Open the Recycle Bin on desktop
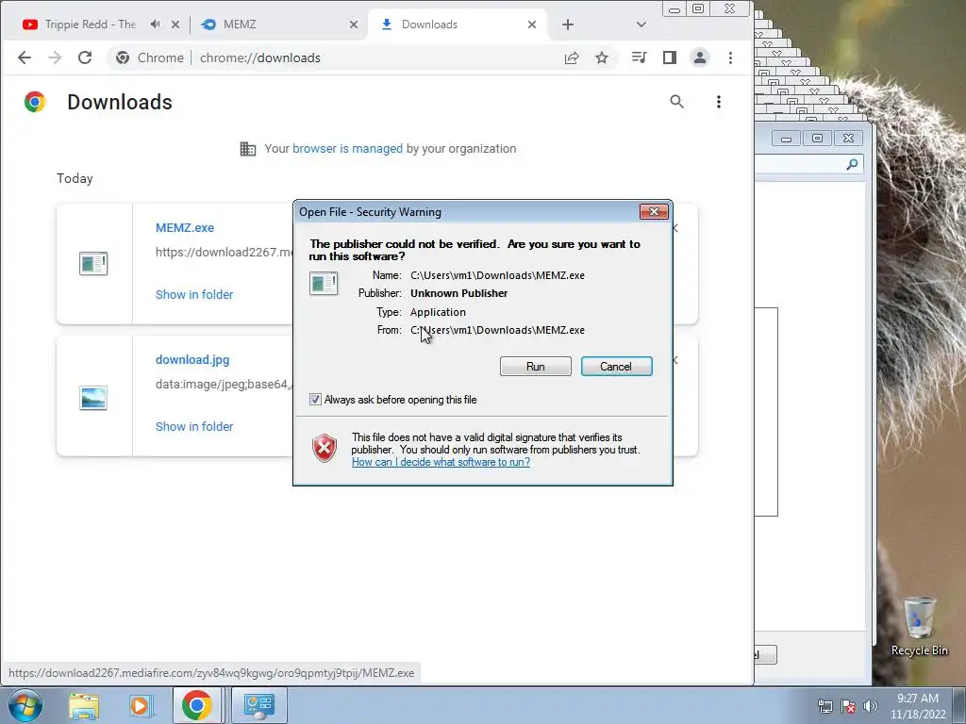The image size is (966, 724). [x=919, y=627]
